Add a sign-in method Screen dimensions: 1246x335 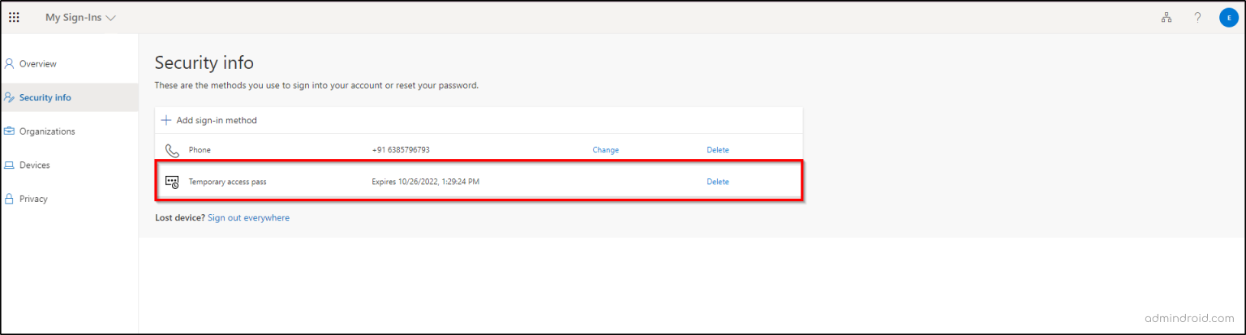[208, 120]
